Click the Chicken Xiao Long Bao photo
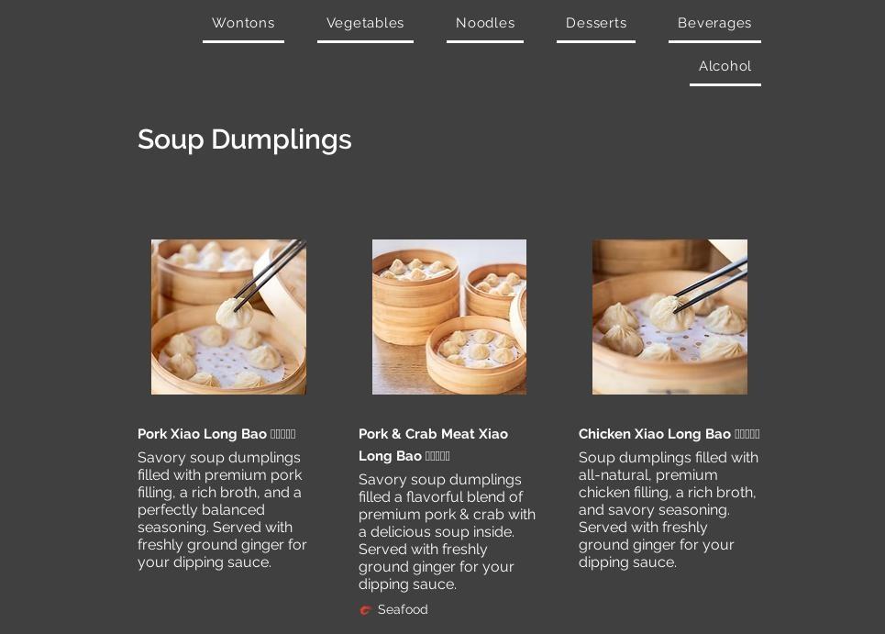The image size is (885, 634). [669, 317]
